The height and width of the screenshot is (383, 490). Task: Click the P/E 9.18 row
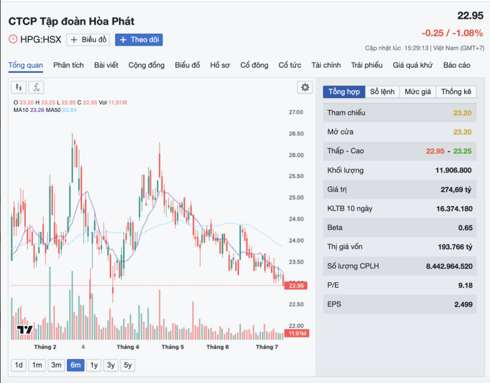pyautogui.click(x=400, y=285)
